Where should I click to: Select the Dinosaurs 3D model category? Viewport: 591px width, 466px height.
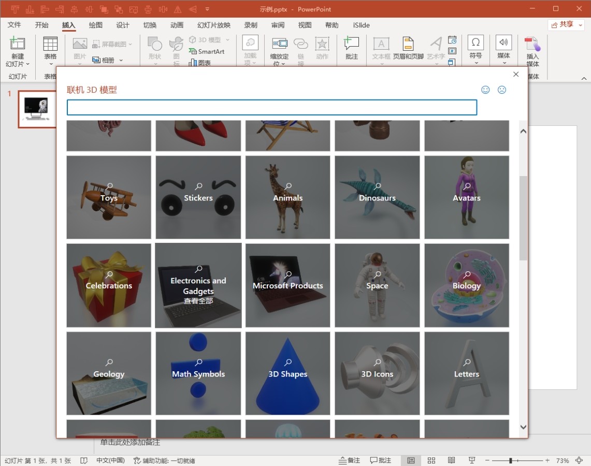coord(377,197)
